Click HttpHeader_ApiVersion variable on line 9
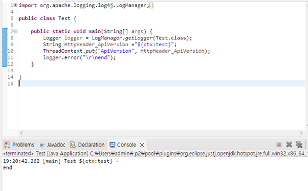308x191 pixels. (x=96, y=45)
